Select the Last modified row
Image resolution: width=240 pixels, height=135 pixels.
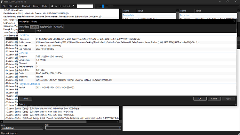(x=127, y=49)
